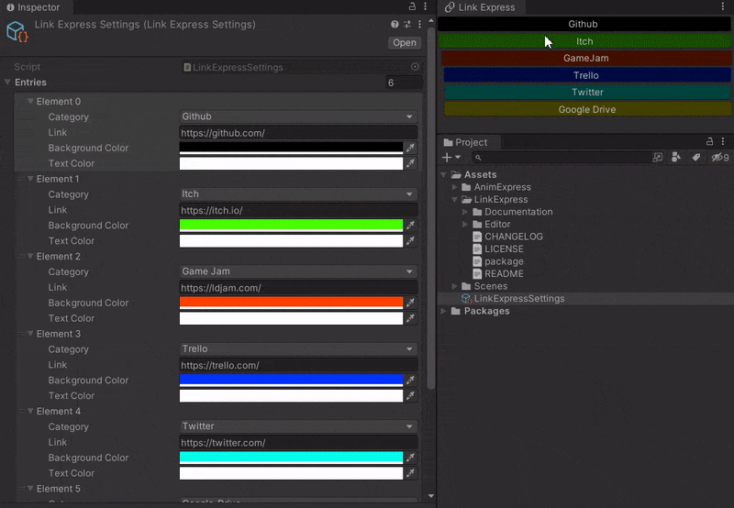Image resolution: width=734 pixels, height=508 pixels.
Task: Click the Project panel search box
Action: click(561, 157)
